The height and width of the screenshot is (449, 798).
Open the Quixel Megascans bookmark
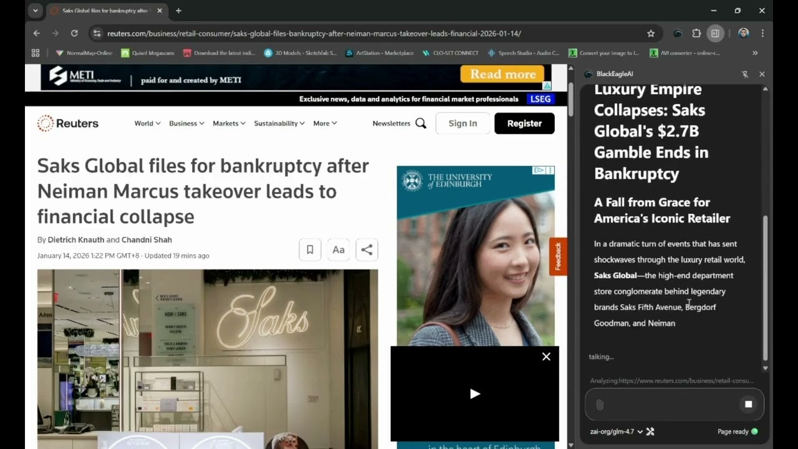tap(147, 53)
